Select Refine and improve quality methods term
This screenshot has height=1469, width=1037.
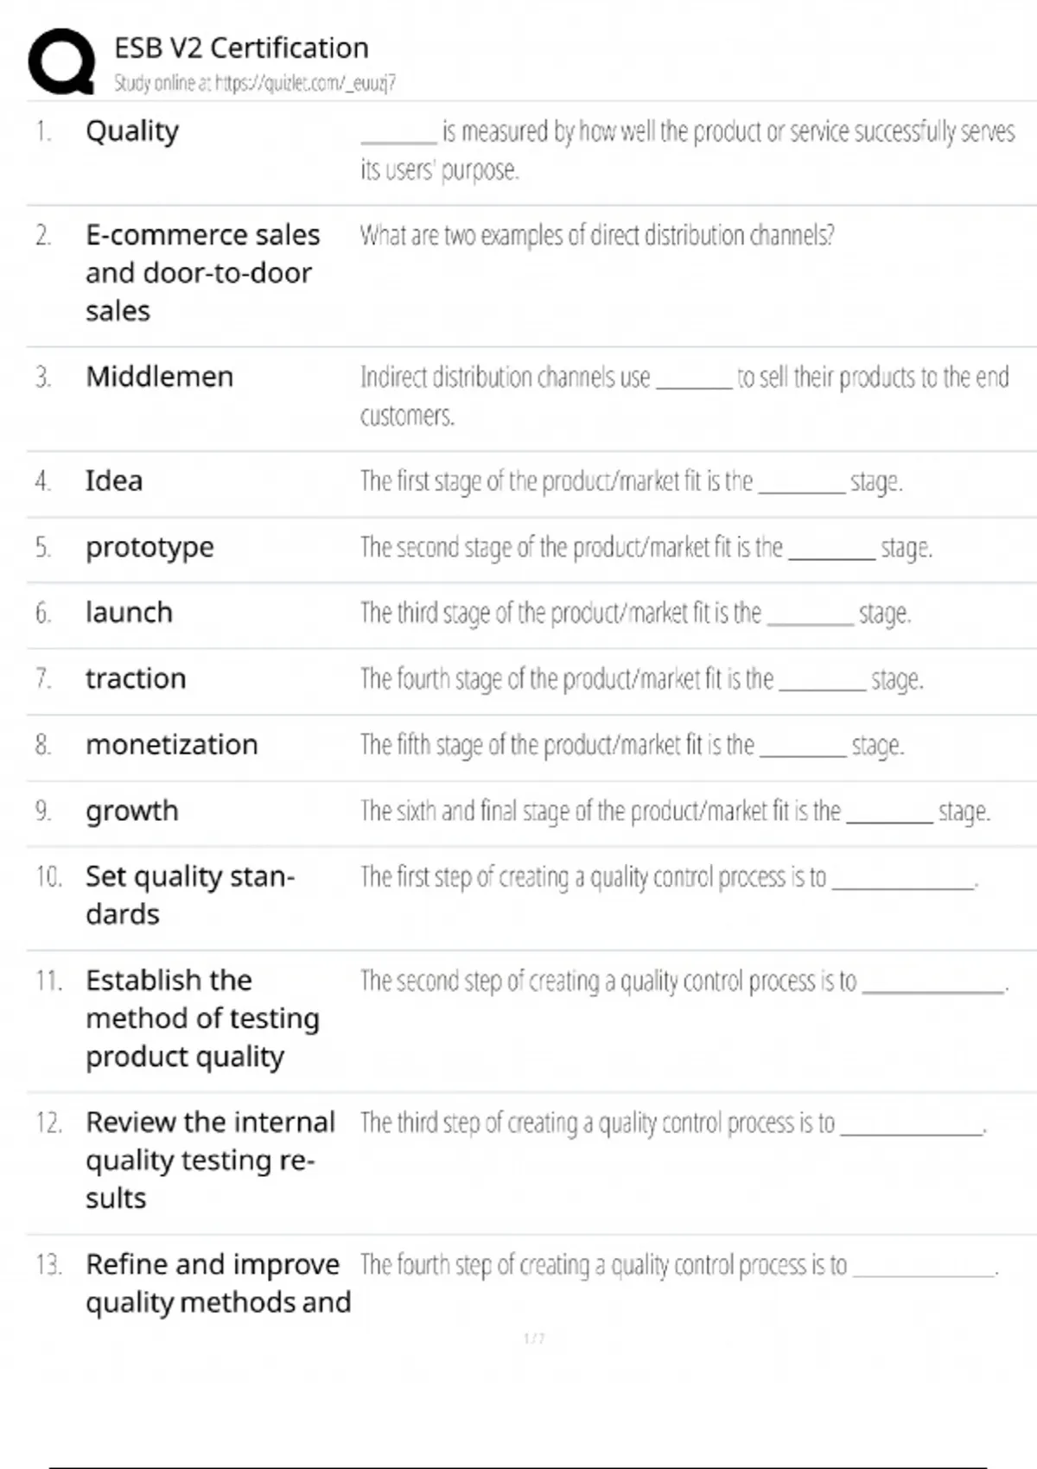tap(218, 1283)
